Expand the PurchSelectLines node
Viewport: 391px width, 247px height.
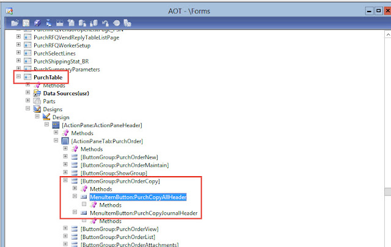pyautogui.click(x=18, y=53)
